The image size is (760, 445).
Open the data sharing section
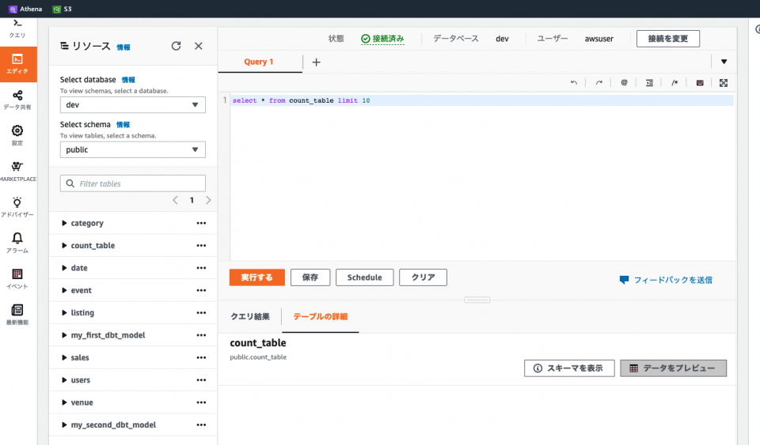pos(17,100)
